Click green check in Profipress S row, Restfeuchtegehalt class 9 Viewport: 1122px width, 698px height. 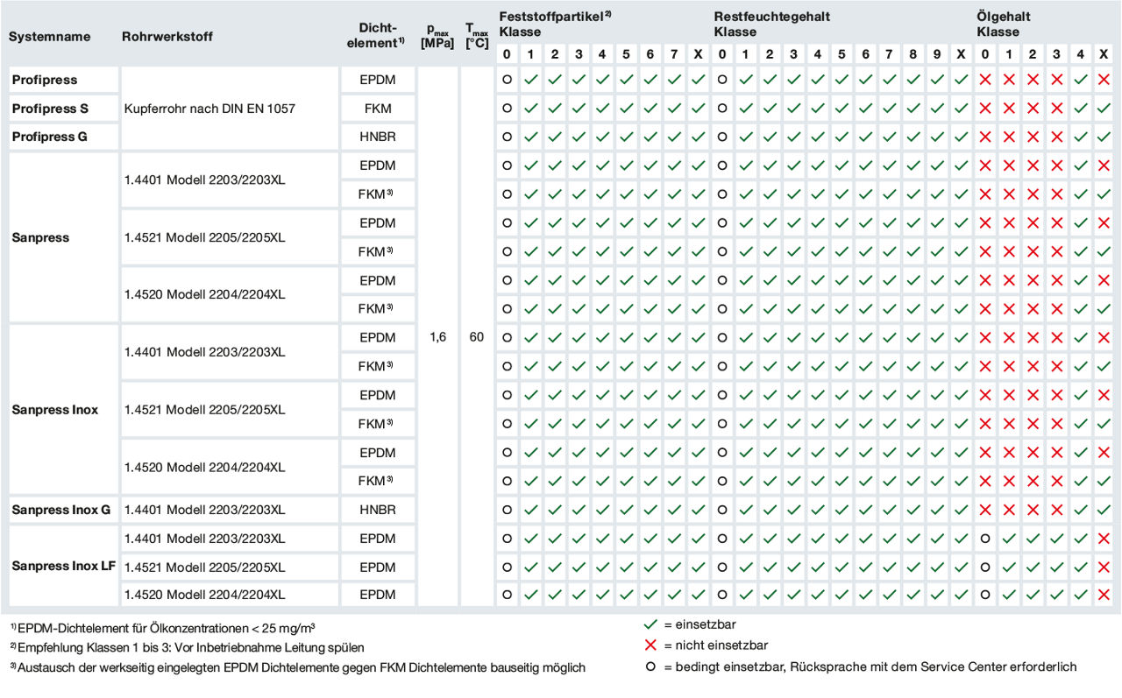tap(937, 109)
